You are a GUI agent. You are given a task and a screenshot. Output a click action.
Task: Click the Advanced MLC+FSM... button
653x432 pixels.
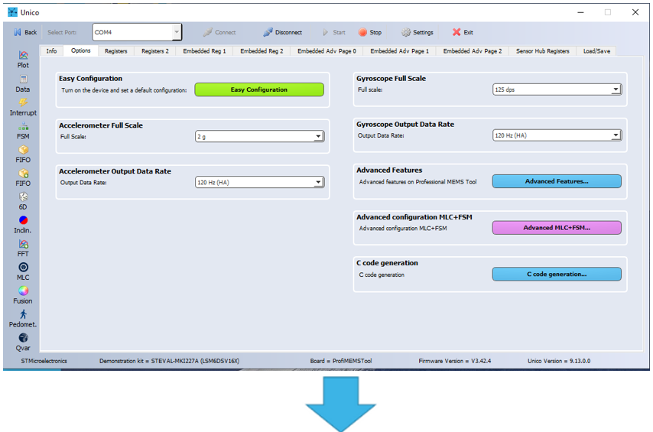point(557,227)
